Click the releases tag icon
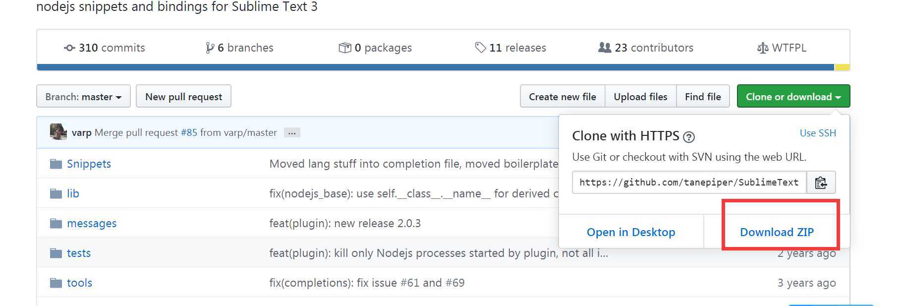 [x=480, y=48]
